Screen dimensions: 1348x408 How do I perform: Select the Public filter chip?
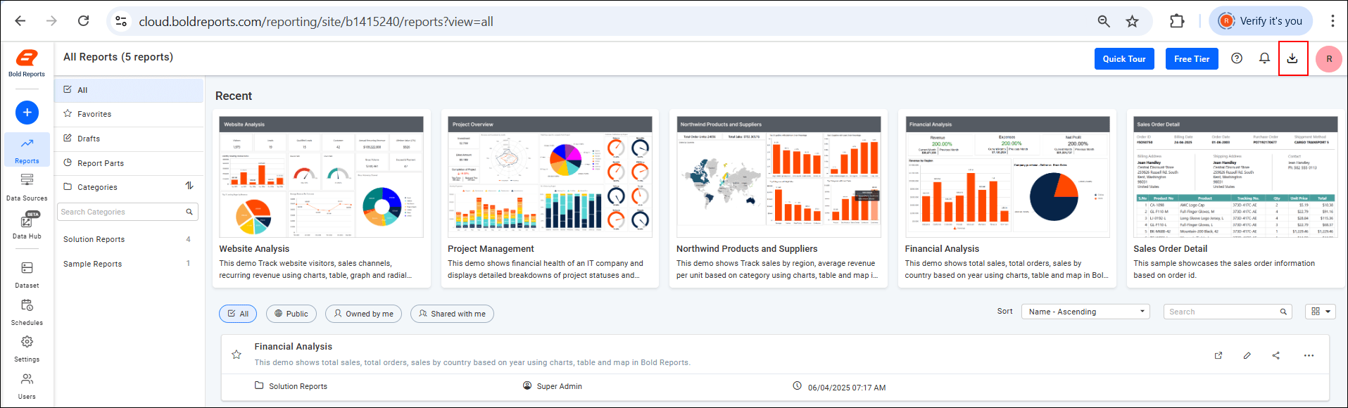tap(291, 314)
